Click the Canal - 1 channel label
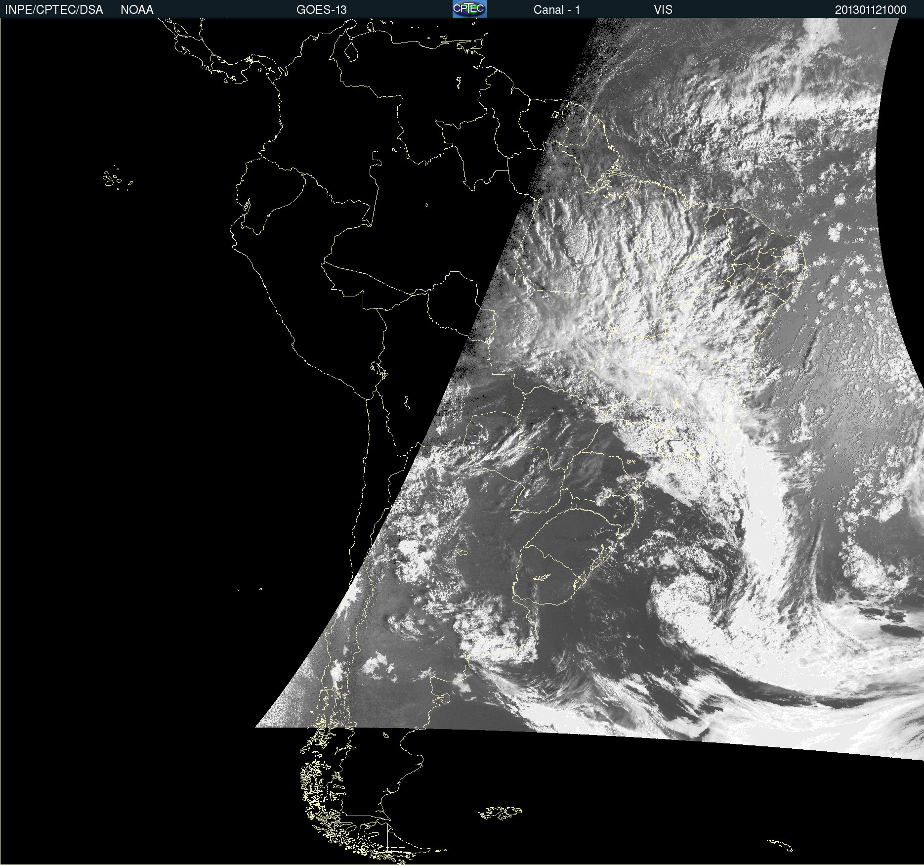The width and height of the screenshot is (924, 865). tap(556, 10)
